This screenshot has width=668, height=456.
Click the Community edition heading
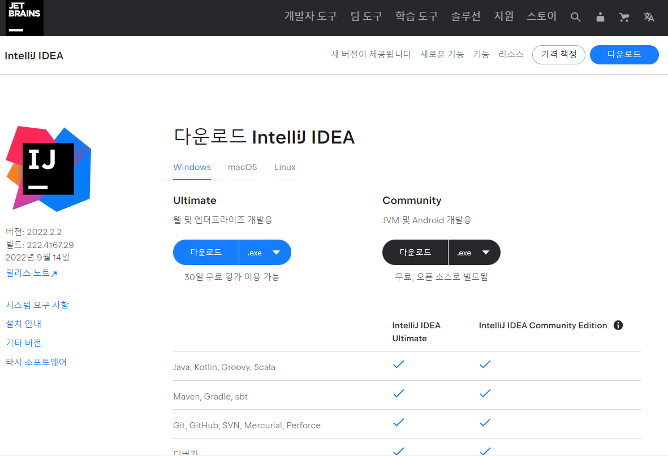(x=412, y=201)
